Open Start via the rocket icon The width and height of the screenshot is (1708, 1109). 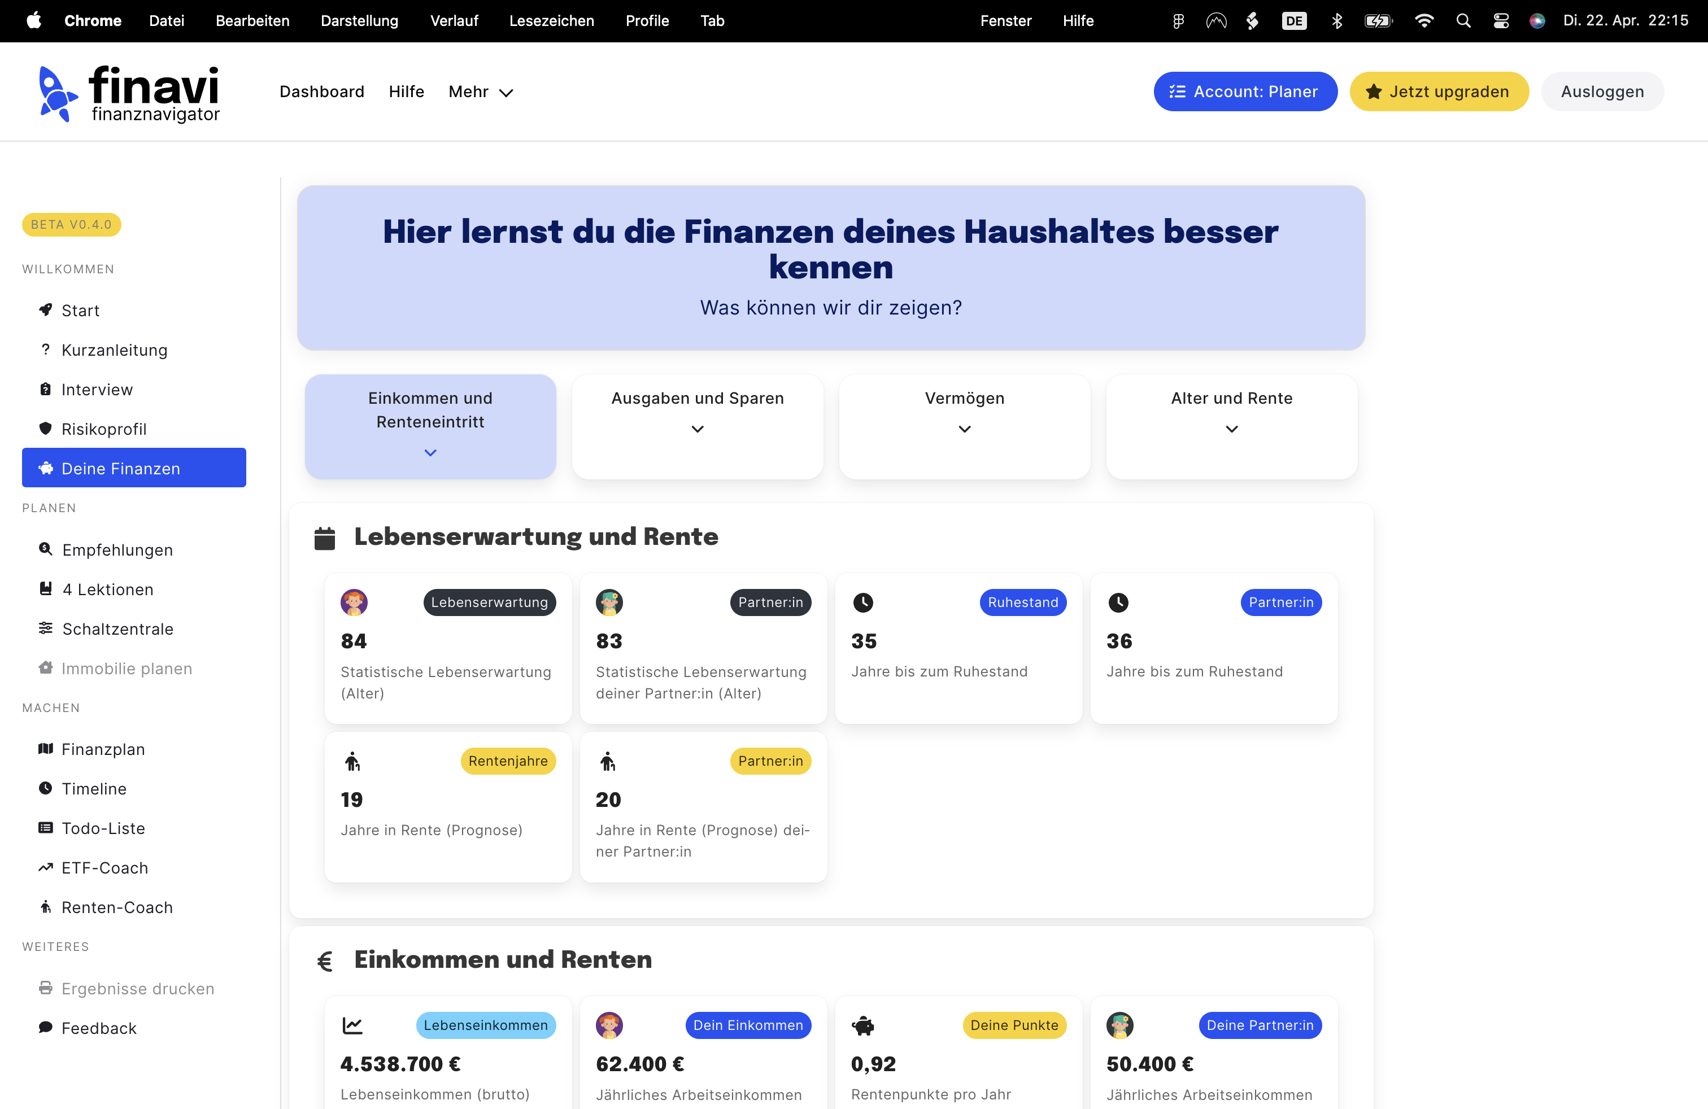[45, 310]
